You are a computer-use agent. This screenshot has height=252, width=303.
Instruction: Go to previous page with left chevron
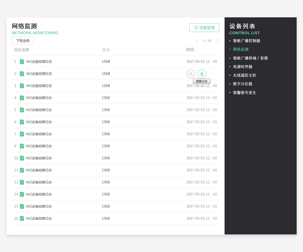pos(197,41)
